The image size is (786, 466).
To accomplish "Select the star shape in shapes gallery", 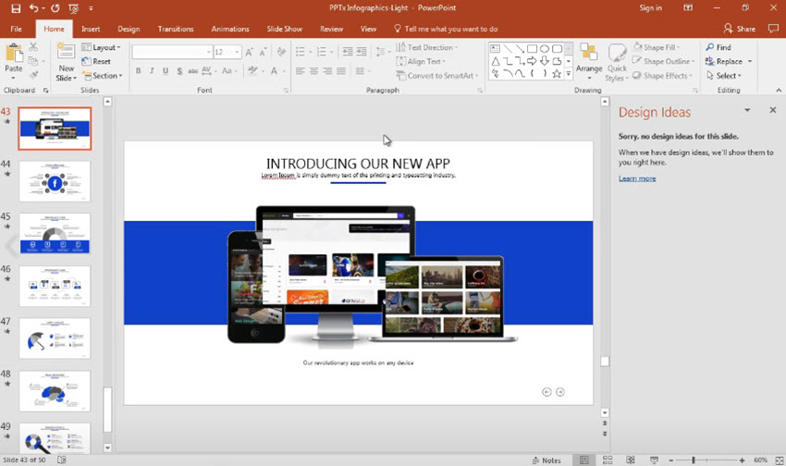I will [557, 74].
